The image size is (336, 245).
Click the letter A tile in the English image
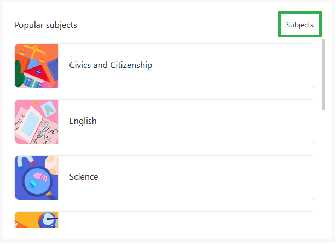pyautogui.click(x=49, y=109)
